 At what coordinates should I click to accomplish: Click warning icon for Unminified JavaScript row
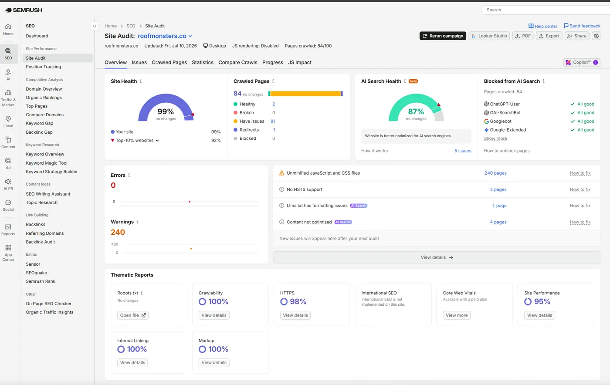(281, 173)
